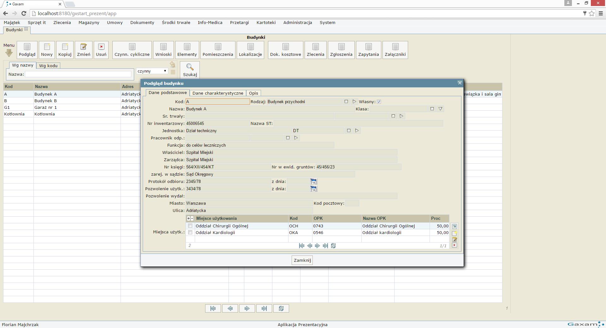Open the czynny status dropdown
Screen dimensions: 606x328
click(x=152, y=71)
